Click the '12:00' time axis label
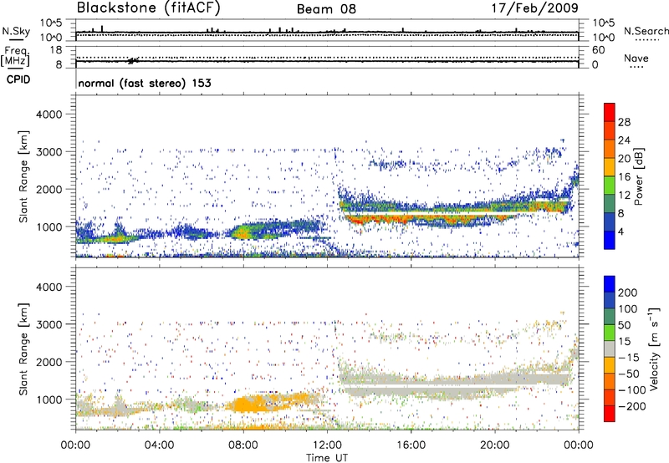Image resolution: width=669 pixels, height=463 pixels. [x=327, y=445]
